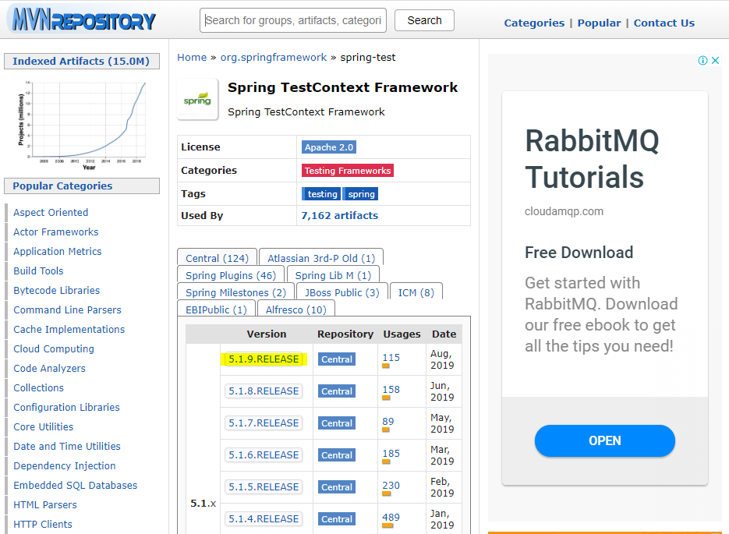This screenshot has width=729, height=534.
Task: Open version 5.1.7.RELEASE
Action: click(264, 423)
